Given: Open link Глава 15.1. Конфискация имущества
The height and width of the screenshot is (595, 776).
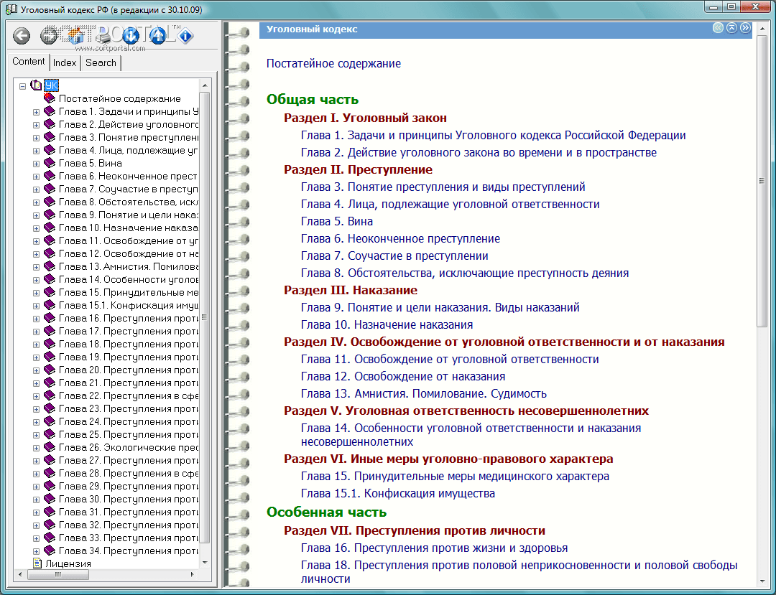Looking at the screenshot, I should (398, 493).
